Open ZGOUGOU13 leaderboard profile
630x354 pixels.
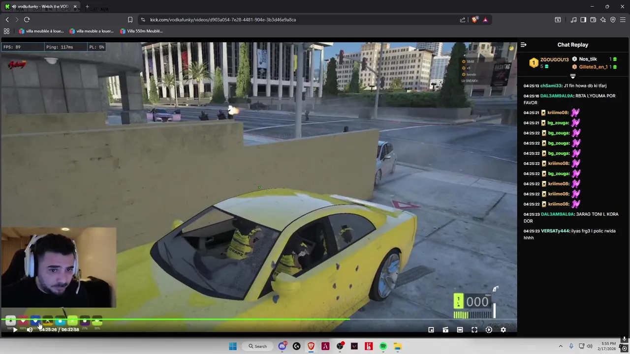[x=554, y=59]
